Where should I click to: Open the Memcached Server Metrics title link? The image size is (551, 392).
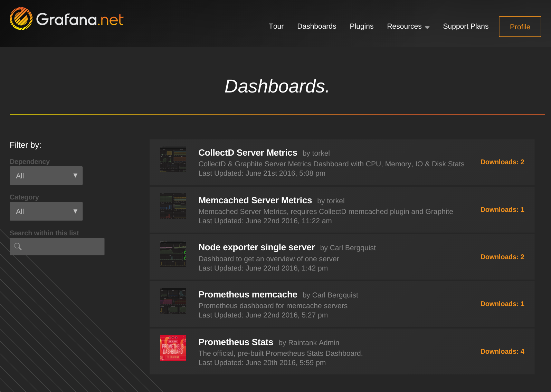point(255,200)
